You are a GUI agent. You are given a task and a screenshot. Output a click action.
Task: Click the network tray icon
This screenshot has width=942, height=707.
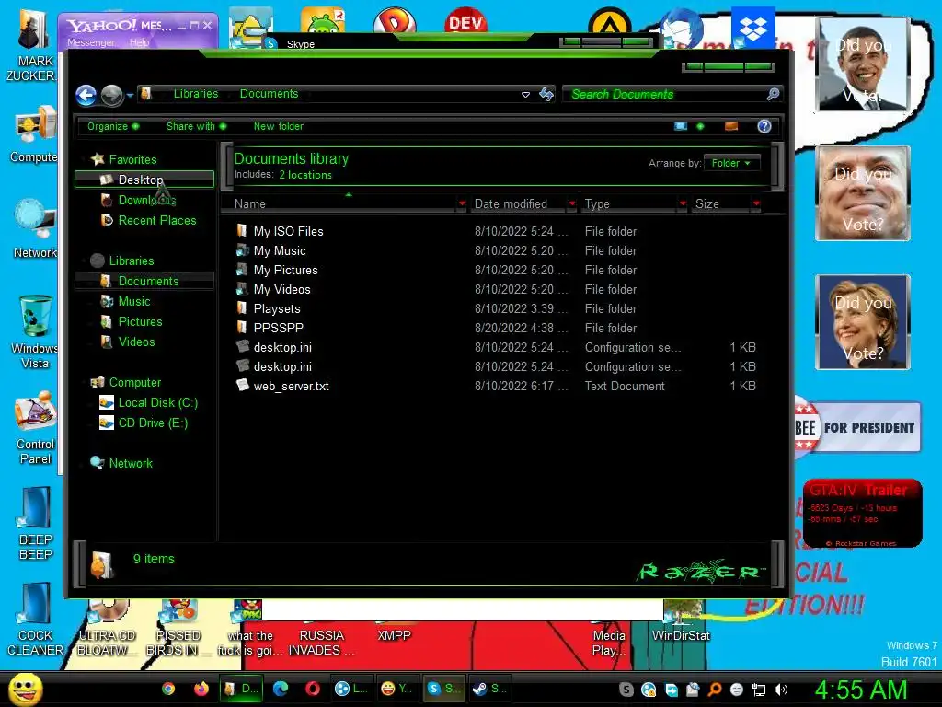(759, 690)
